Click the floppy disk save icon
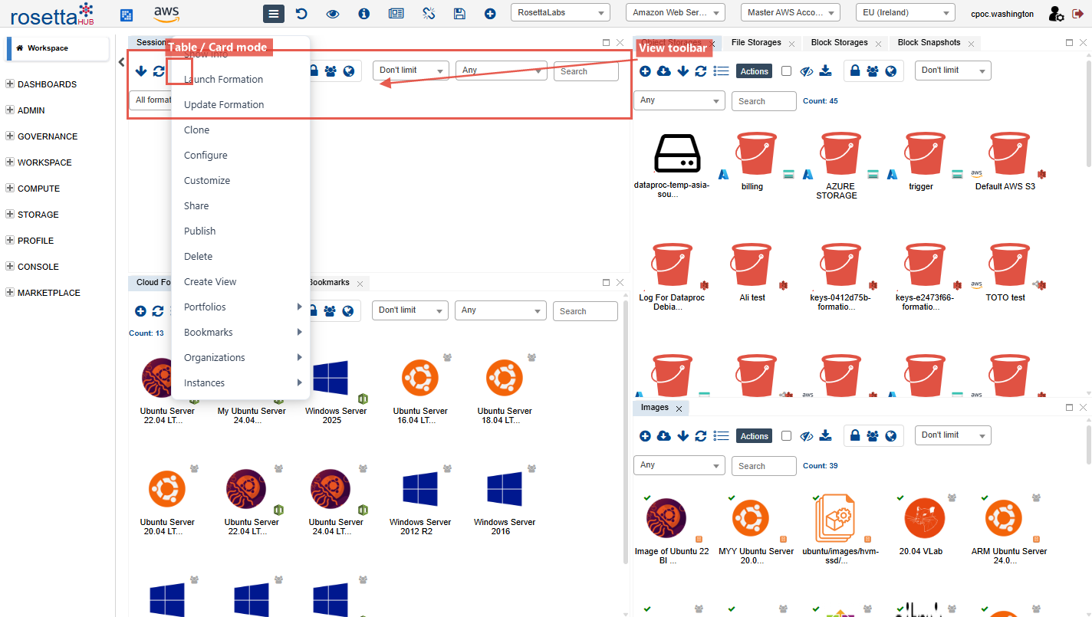1092x617 pixels. tap(459, 14)
